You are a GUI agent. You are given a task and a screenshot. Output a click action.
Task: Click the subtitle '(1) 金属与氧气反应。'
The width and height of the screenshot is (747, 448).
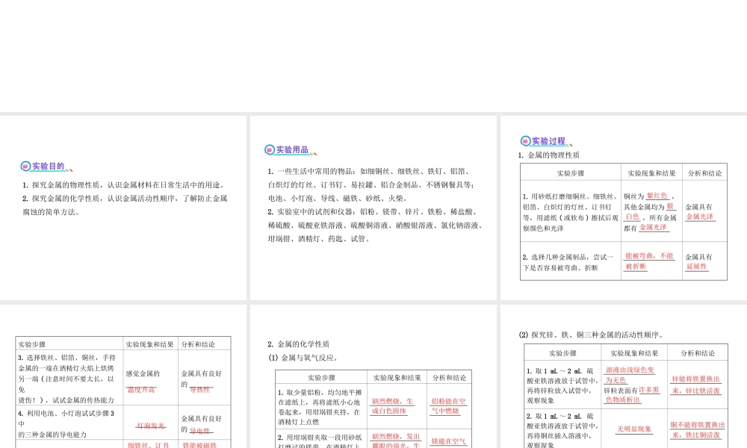pyautogui.click(x=303, y=358)
